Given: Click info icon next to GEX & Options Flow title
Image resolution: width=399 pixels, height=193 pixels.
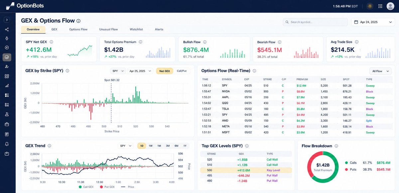Looking at the screenshot, I should [x=78, y=21].
